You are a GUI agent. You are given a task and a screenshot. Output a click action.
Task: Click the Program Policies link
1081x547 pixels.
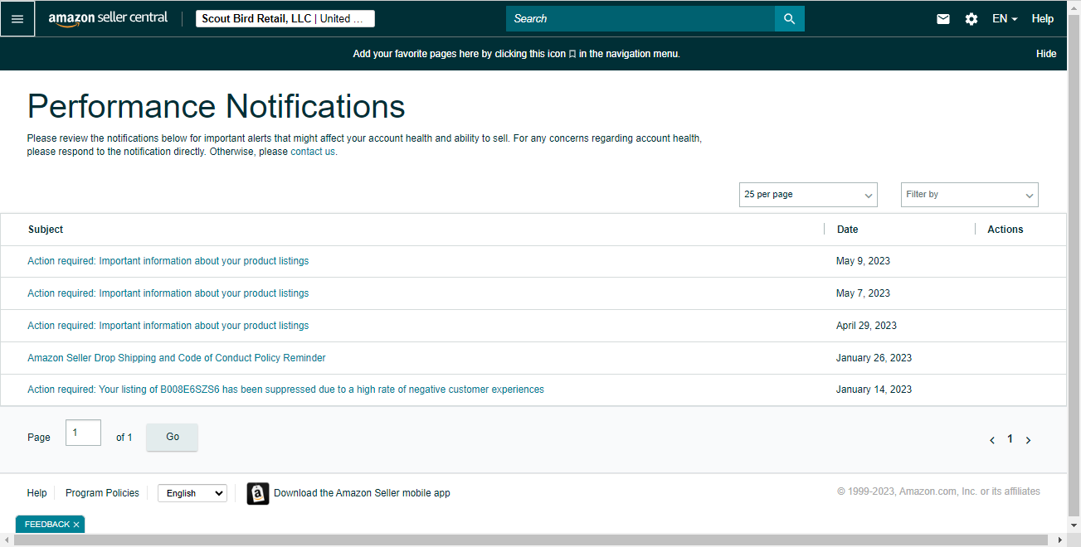point(102,493)
